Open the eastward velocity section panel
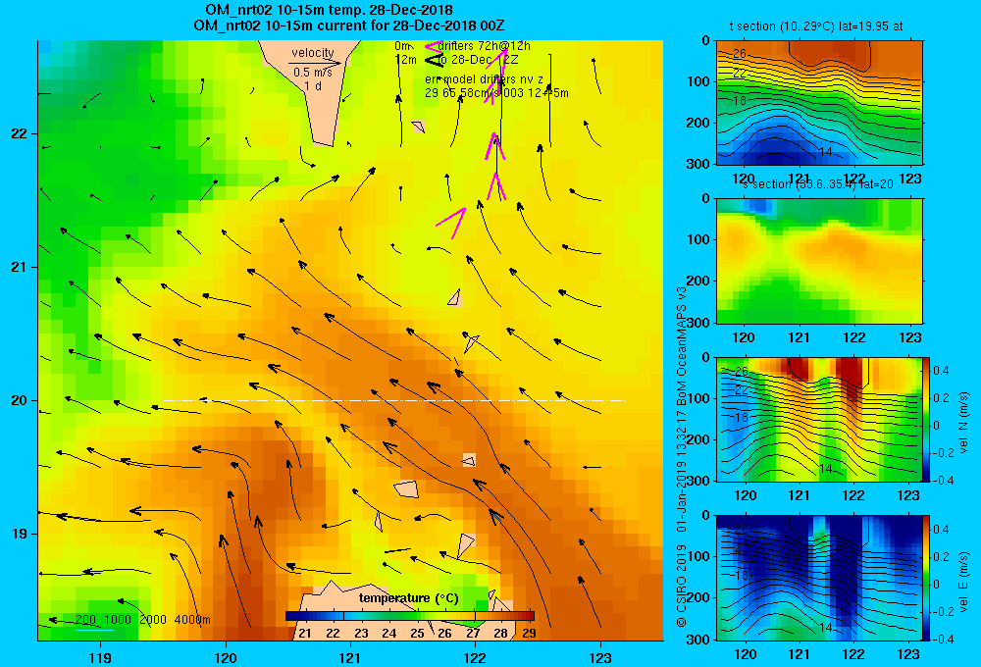 819,577
